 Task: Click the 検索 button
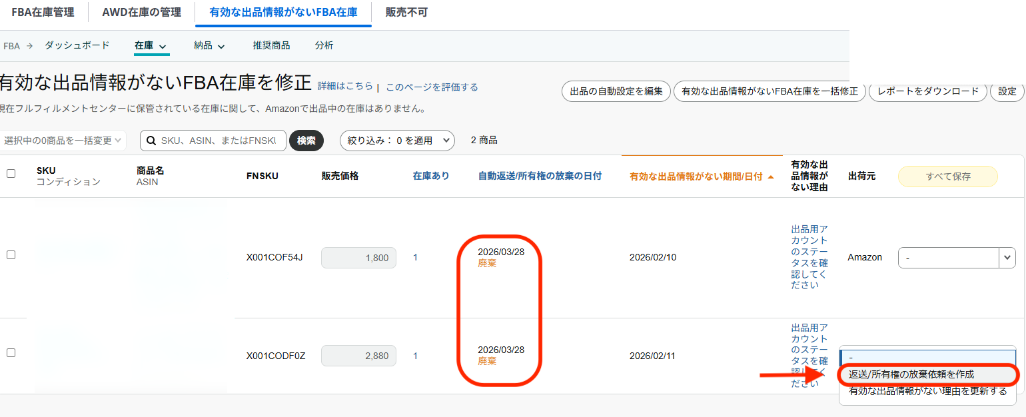[x=306, y=141]
